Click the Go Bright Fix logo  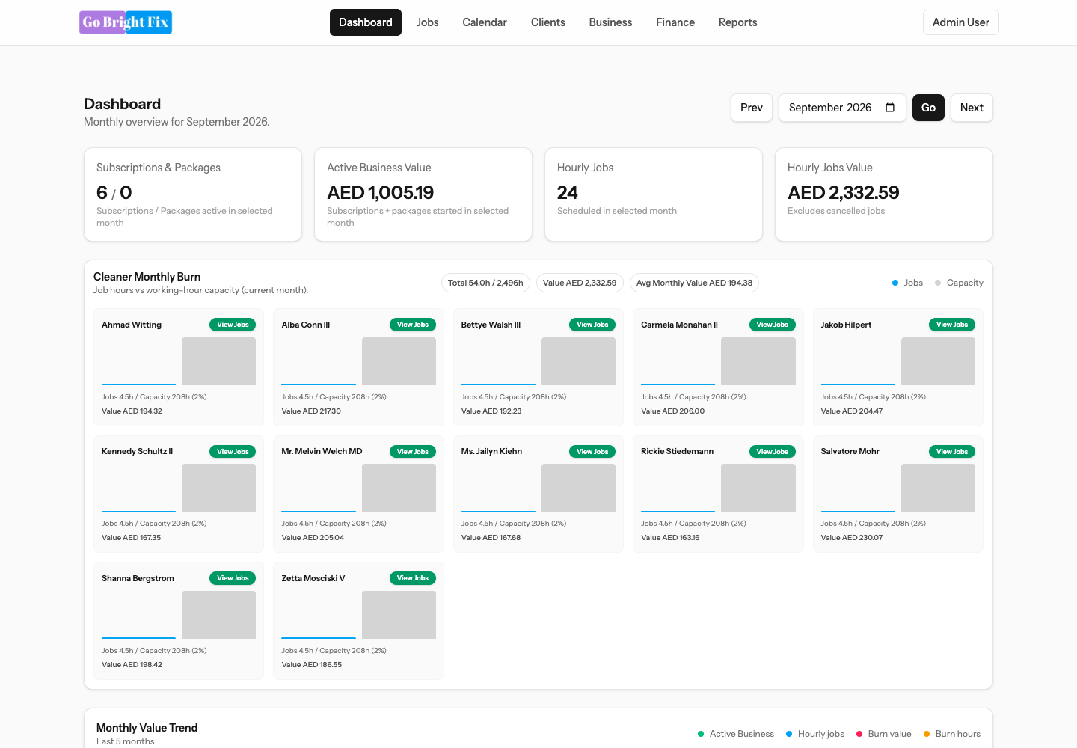coord(126,22)
